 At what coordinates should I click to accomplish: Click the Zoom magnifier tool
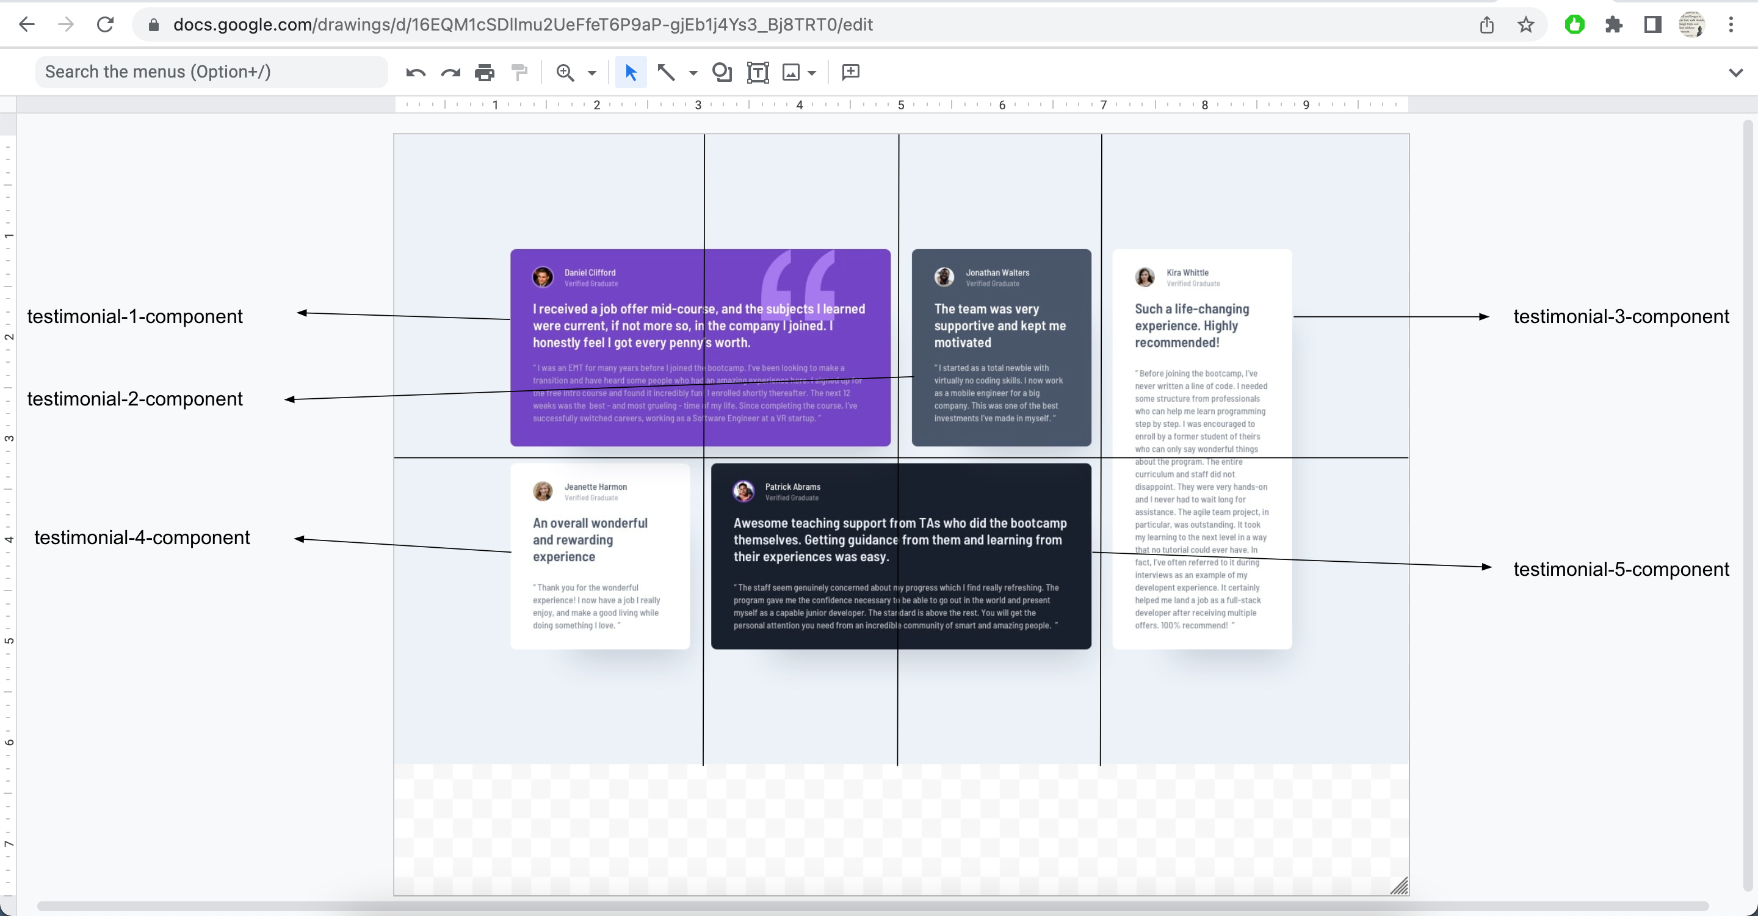(x=565, y=72)
